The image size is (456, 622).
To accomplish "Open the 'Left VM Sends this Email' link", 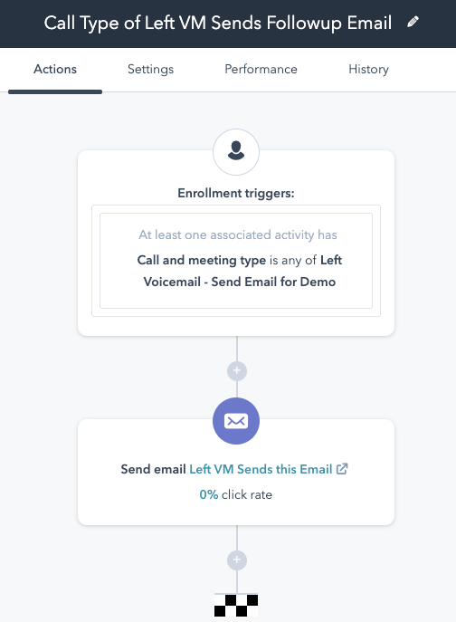I will tap(261, 469).
